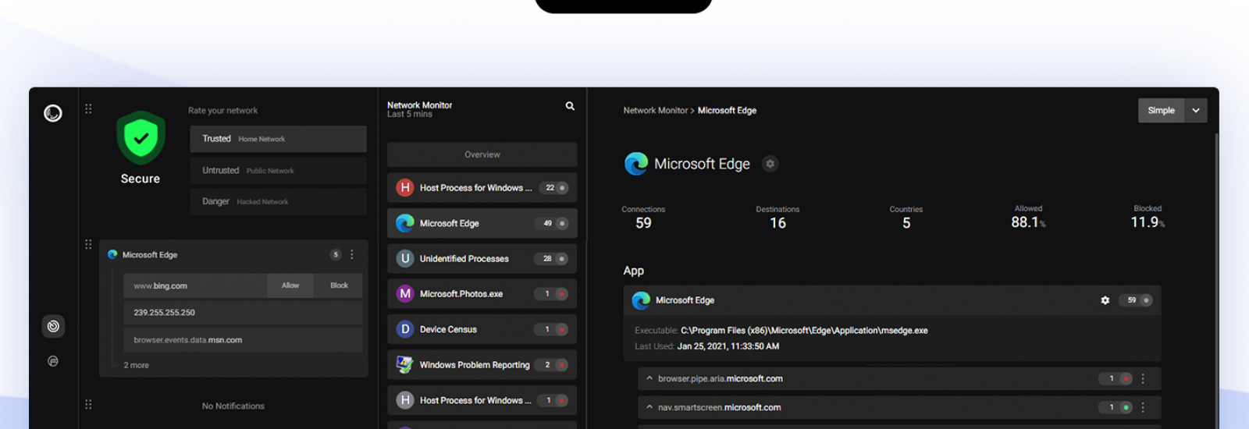Click the www.bing.com prompt text
Image resolution: width=1249 pixels, height=429 pixels.
[160, 286]
